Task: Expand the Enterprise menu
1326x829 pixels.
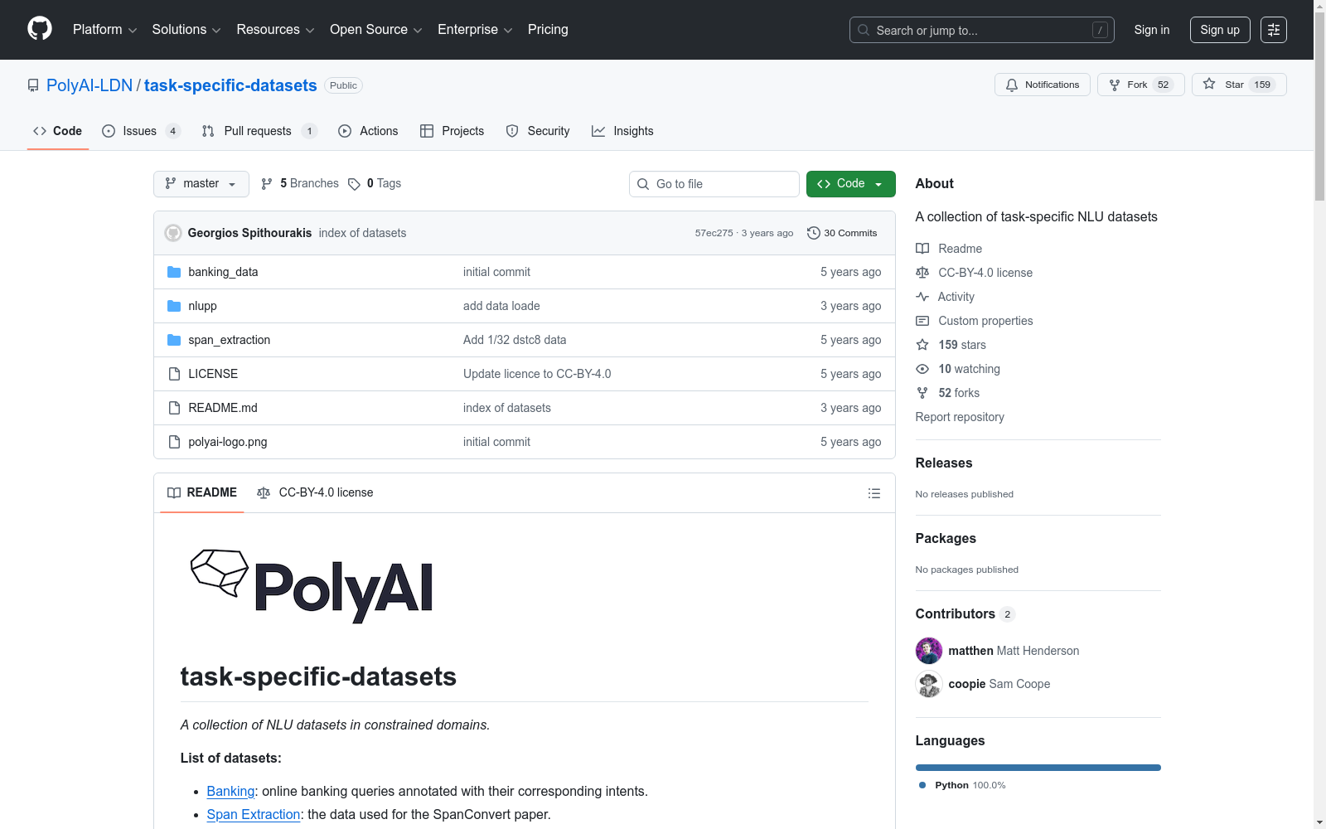Action: 475,30
